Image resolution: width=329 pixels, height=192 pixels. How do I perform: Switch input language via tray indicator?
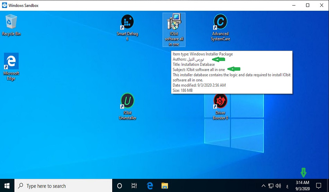287,186
